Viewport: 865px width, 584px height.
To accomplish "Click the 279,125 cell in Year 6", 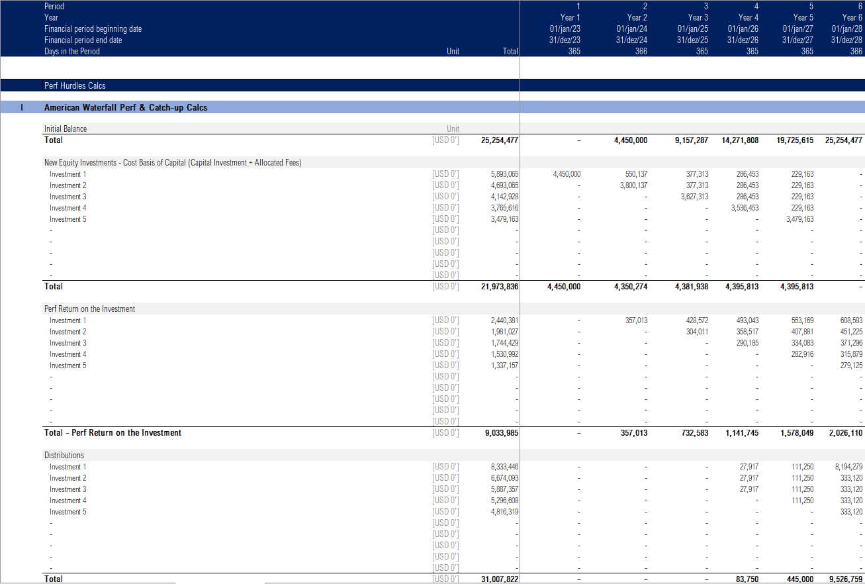I will click(851, 365).
